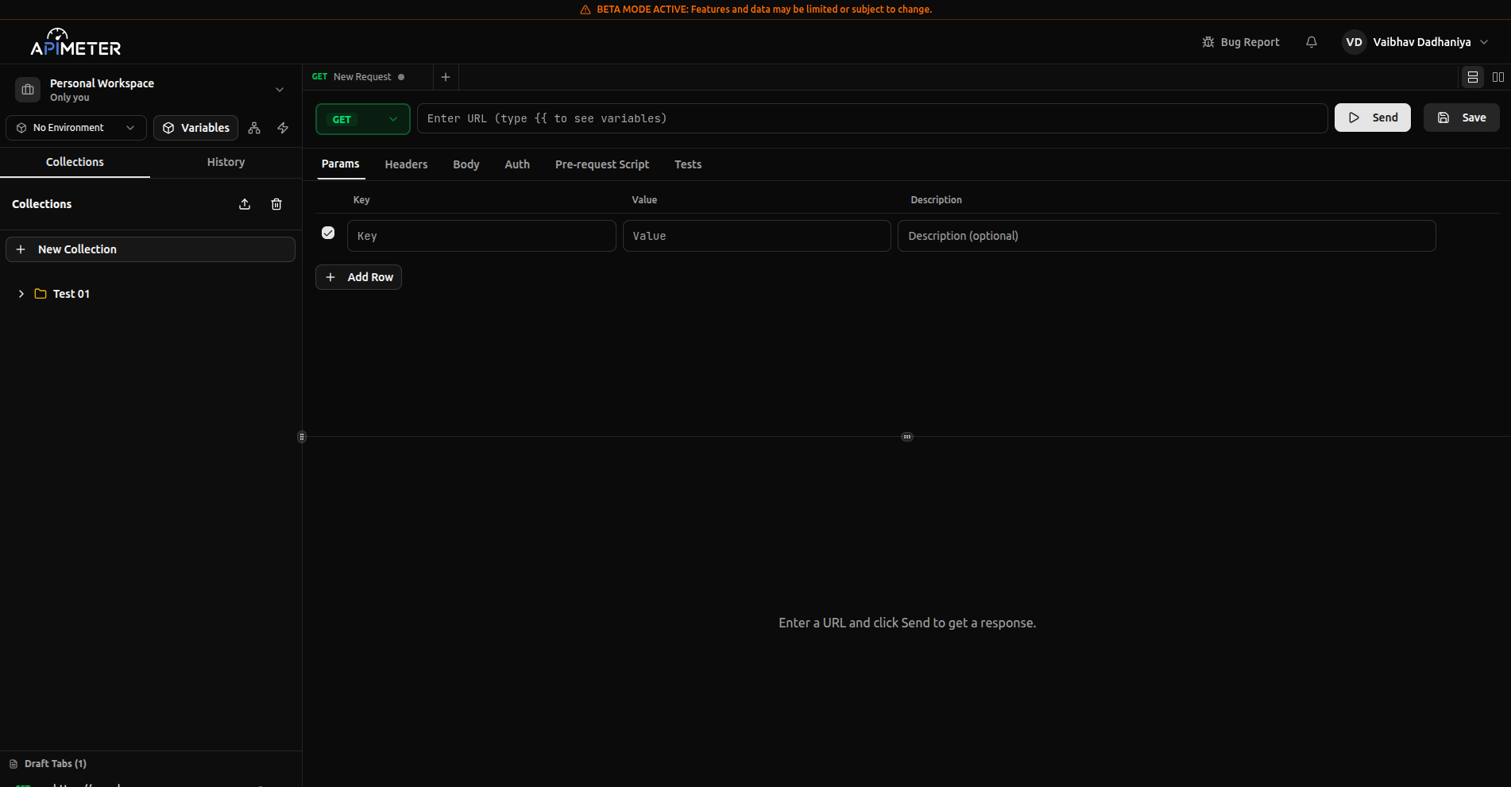This screenshot has height=787, width=1511.
Task: Open the Variables panel
Action: pyautogui.click(x=195, y=127)
